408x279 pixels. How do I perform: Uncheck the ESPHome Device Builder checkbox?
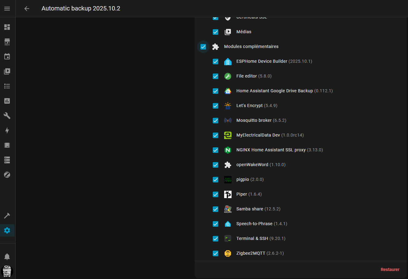tap(216, 62)
